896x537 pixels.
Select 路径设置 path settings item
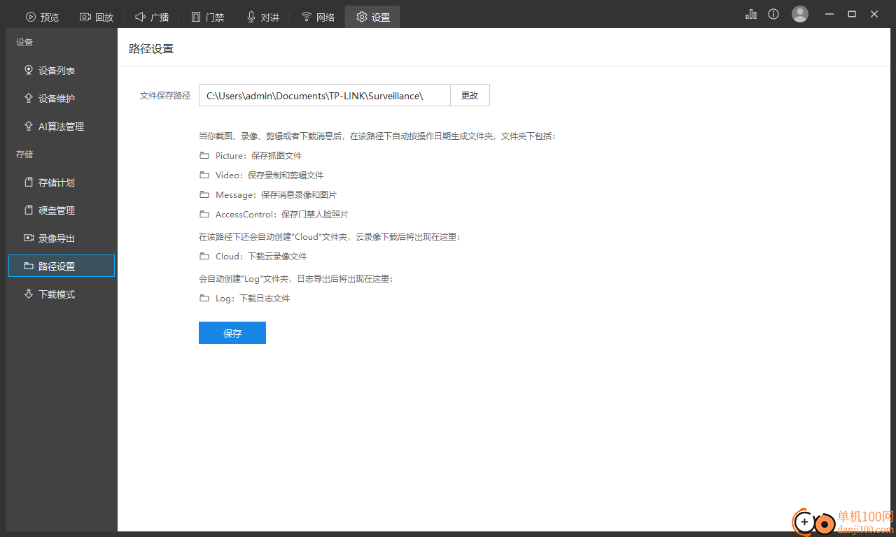click(62, 266)
